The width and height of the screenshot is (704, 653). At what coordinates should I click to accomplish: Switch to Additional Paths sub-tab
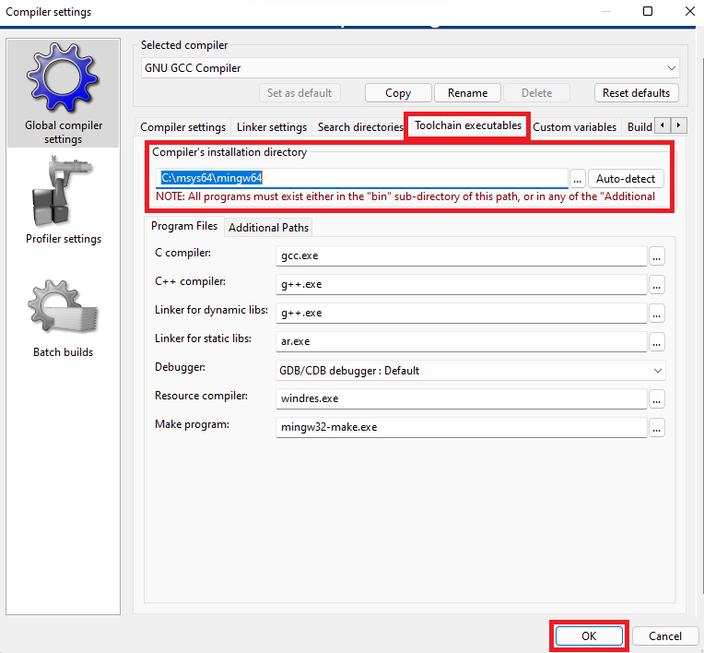point(268,228)
